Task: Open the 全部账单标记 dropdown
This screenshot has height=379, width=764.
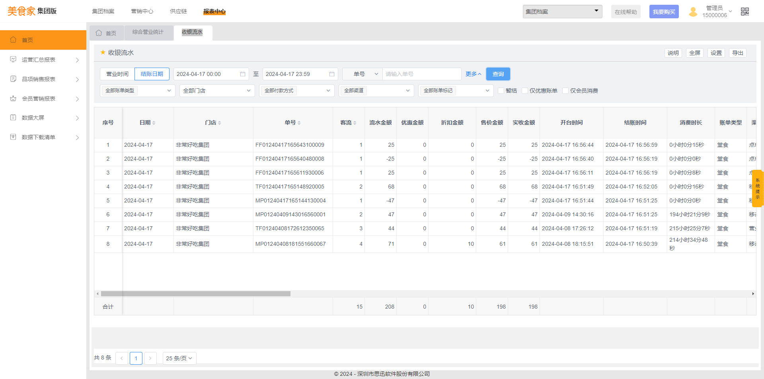Action: 456,91
